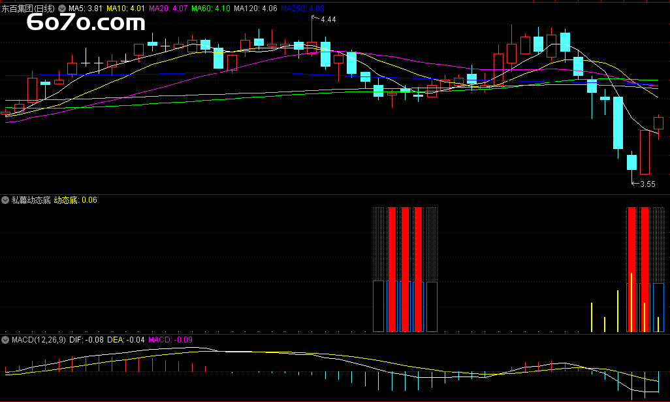Image resolution: width=670 pixels, height=402 pixels.
Task: Click the MA5: 3.81 label
Action: (86, 8)
